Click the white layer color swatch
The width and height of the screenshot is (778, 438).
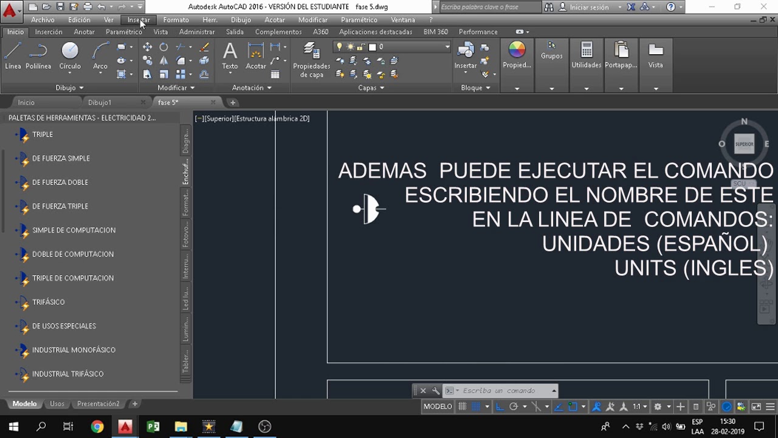[371, 47]
